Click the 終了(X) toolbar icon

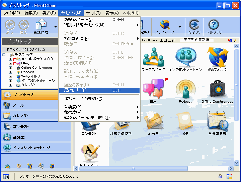pyautogui.click(x=194, y=25)
